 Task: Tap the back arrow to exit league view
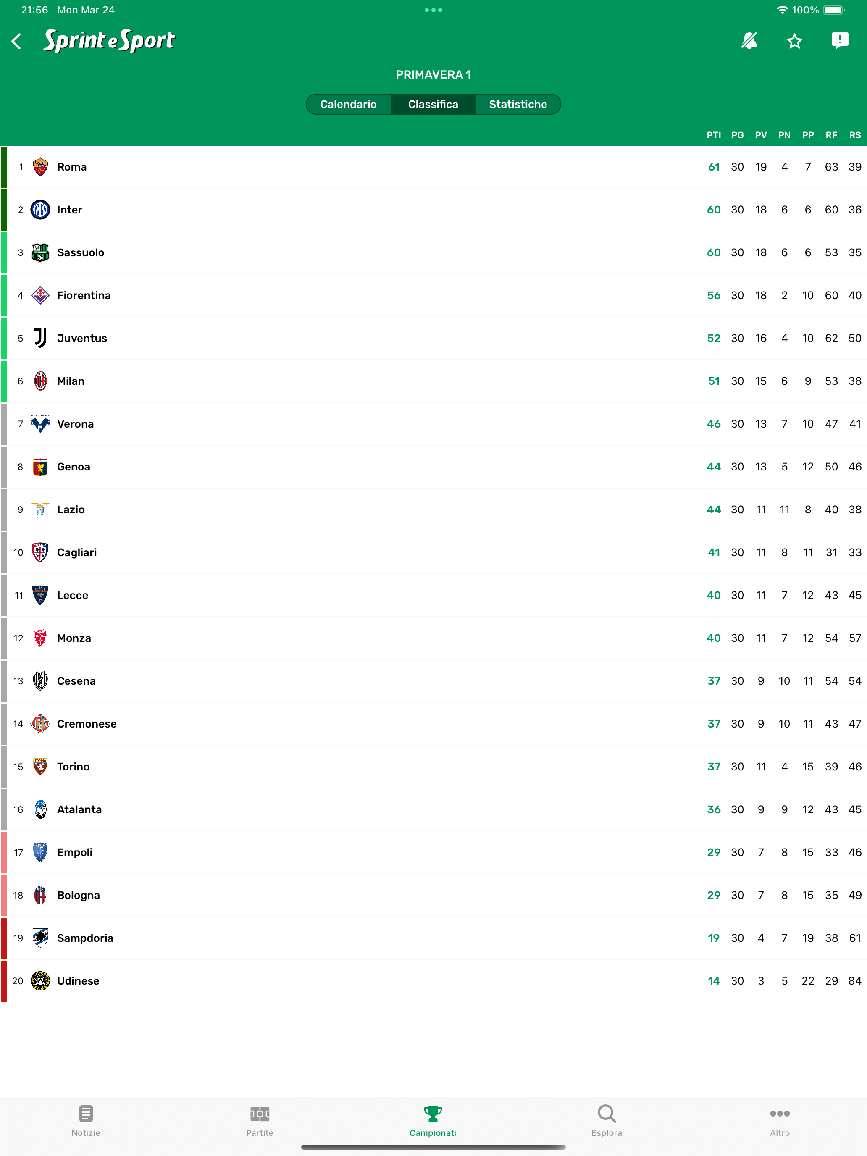(16, 41)
